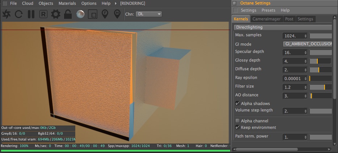Pause the render with the pause icon
Screen dimensions: 338x153
tap(31, 14)
